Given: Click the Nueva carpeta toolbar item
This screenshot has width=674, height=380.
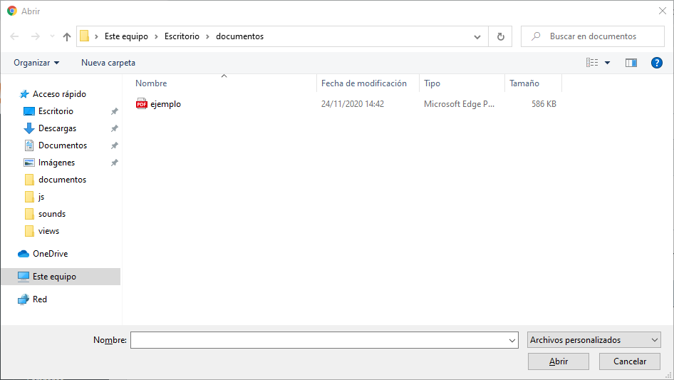Looking at the screenshot, I should 108,63.
